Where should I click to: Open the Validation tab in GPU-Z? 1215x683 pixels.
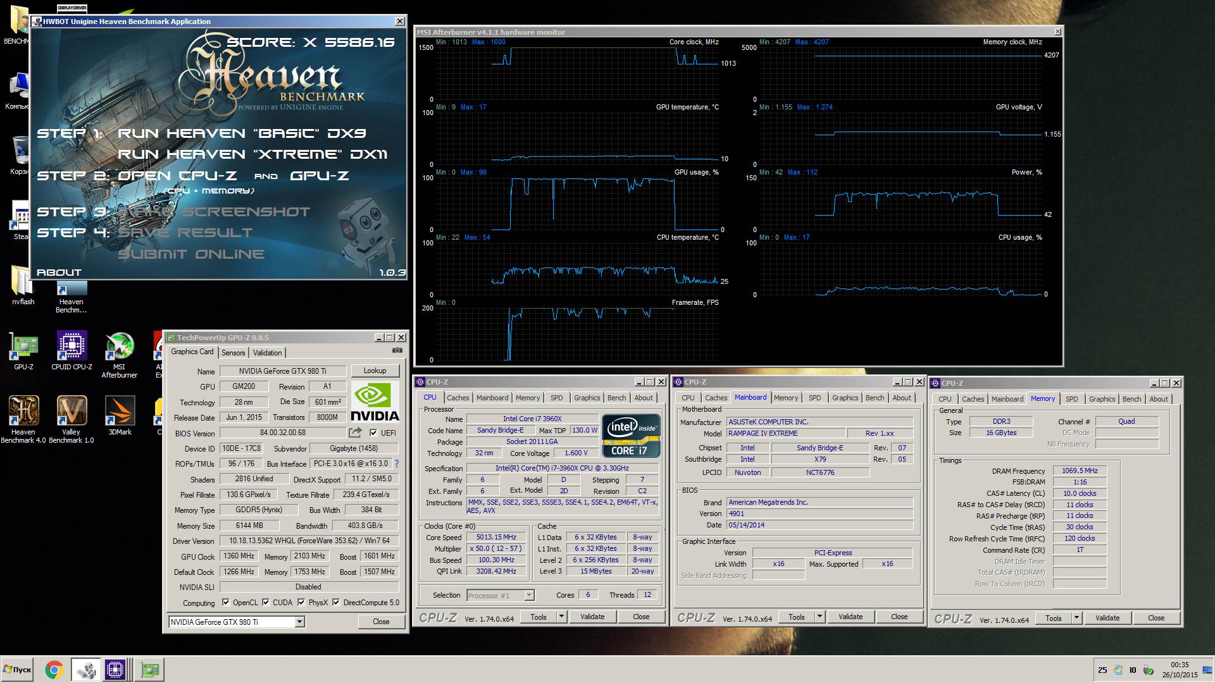click(268, 353)
